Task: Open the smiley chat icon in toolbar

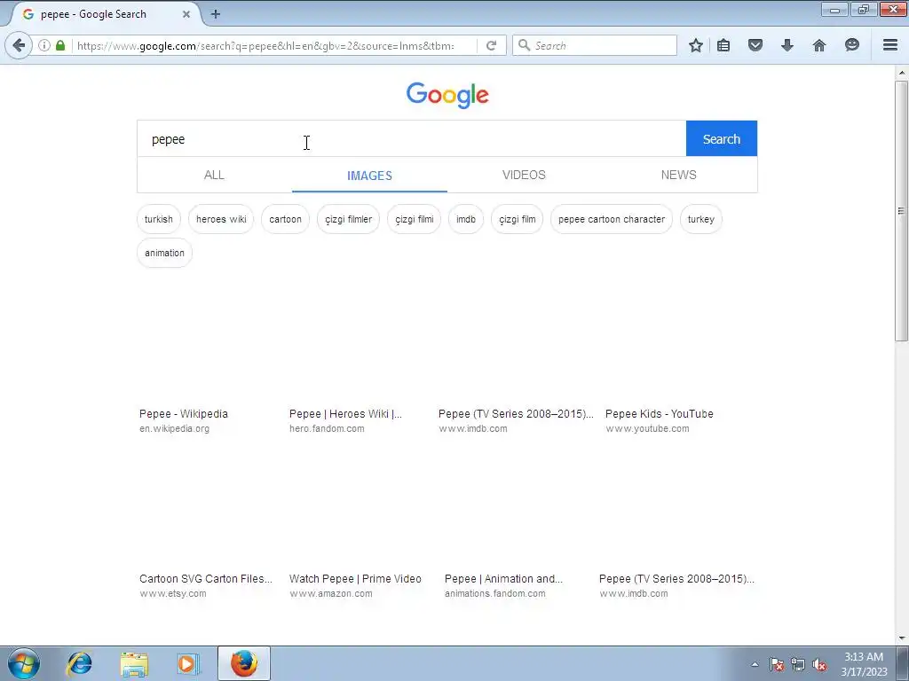Action: click(x=851, y=45)
